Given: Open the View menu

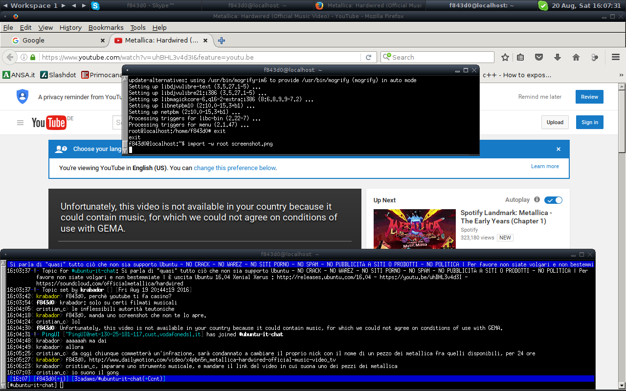Looking at the screenshot, I should [x=45, y=27].
